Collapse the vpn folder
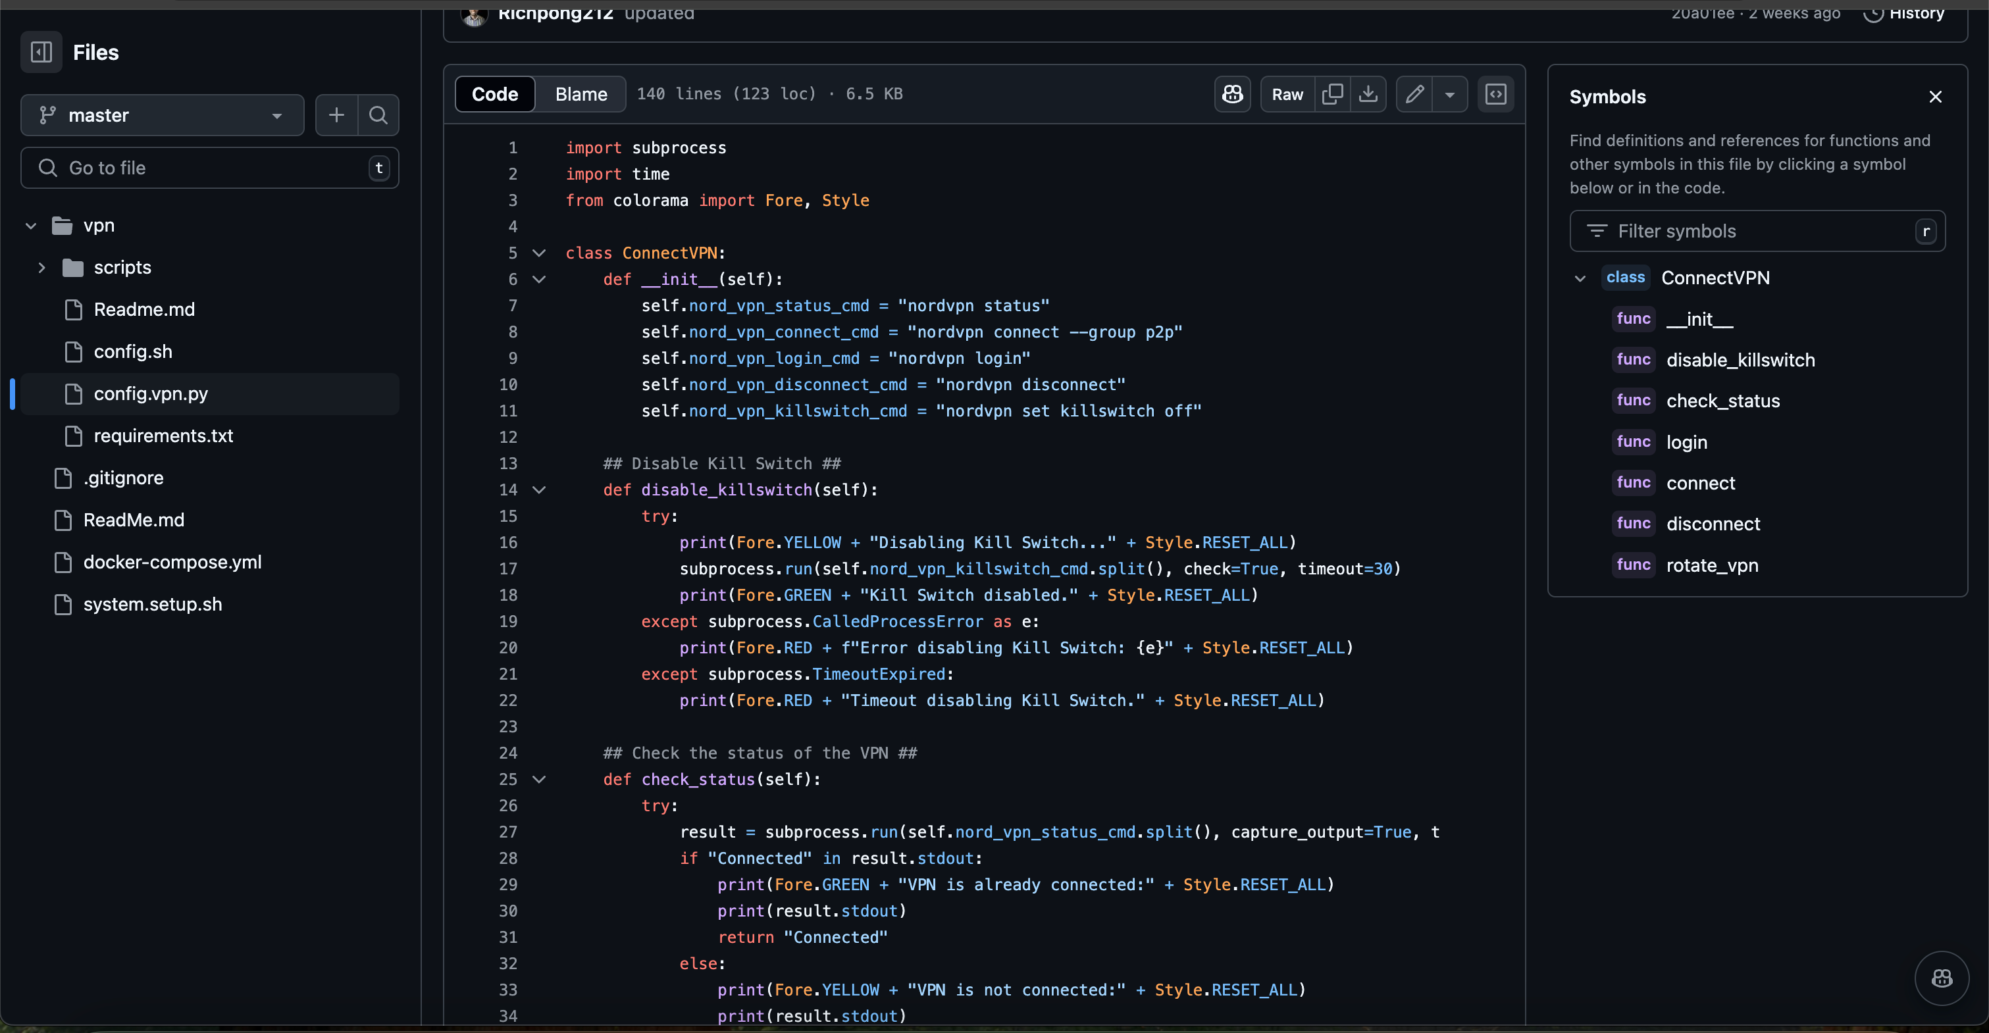 click(x=31, y=226)
